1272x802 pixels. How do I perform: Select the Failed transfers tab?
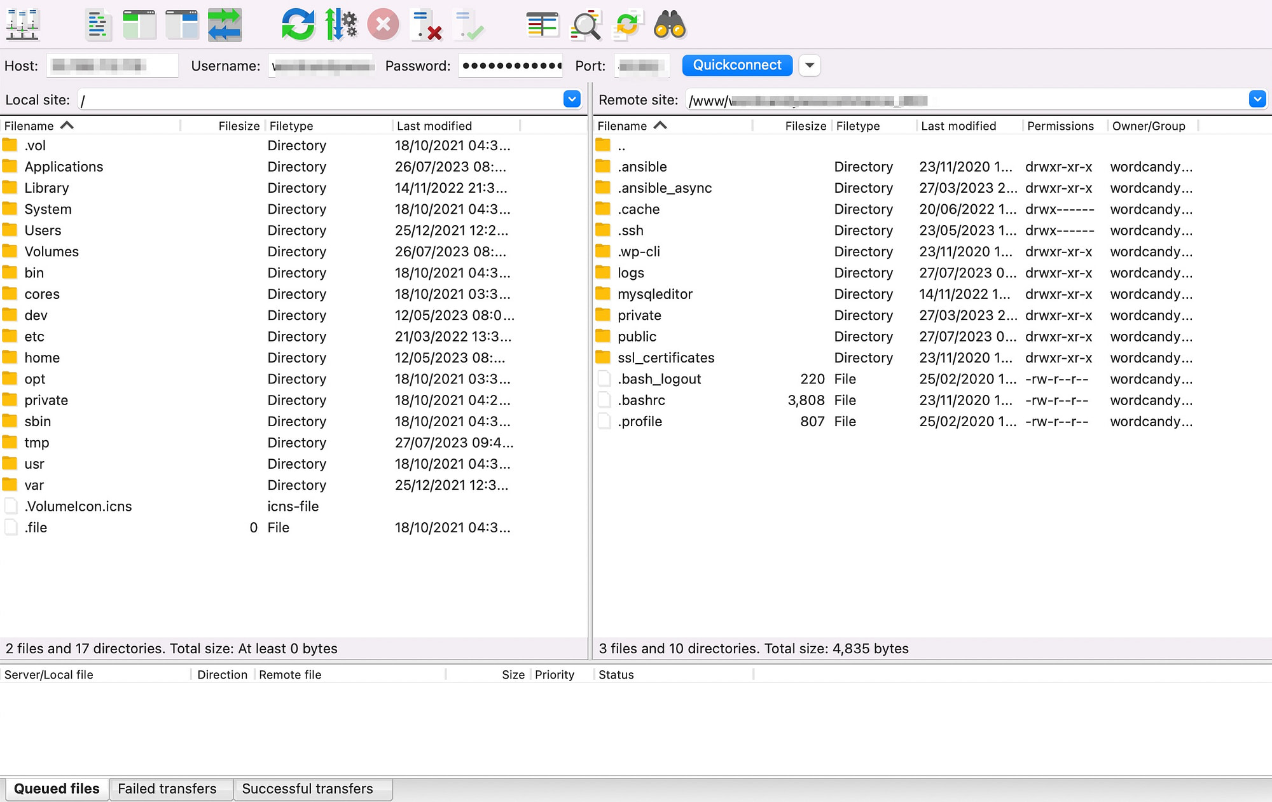(x=168, y=789)
